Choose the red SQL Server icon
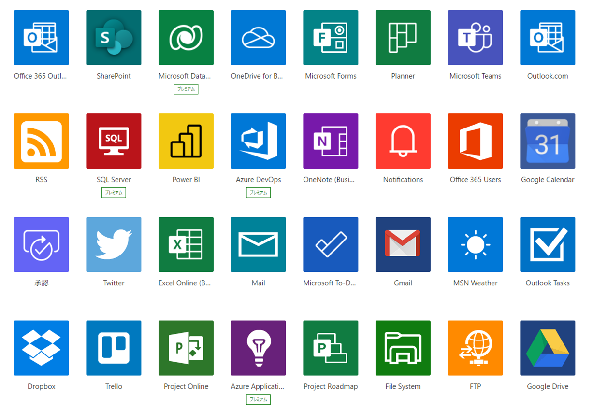Screen dimensions: 593x411 point(114,141)
